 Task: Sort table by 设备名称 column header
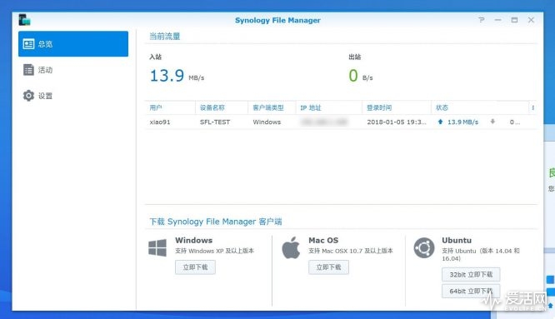click(222, 107)
